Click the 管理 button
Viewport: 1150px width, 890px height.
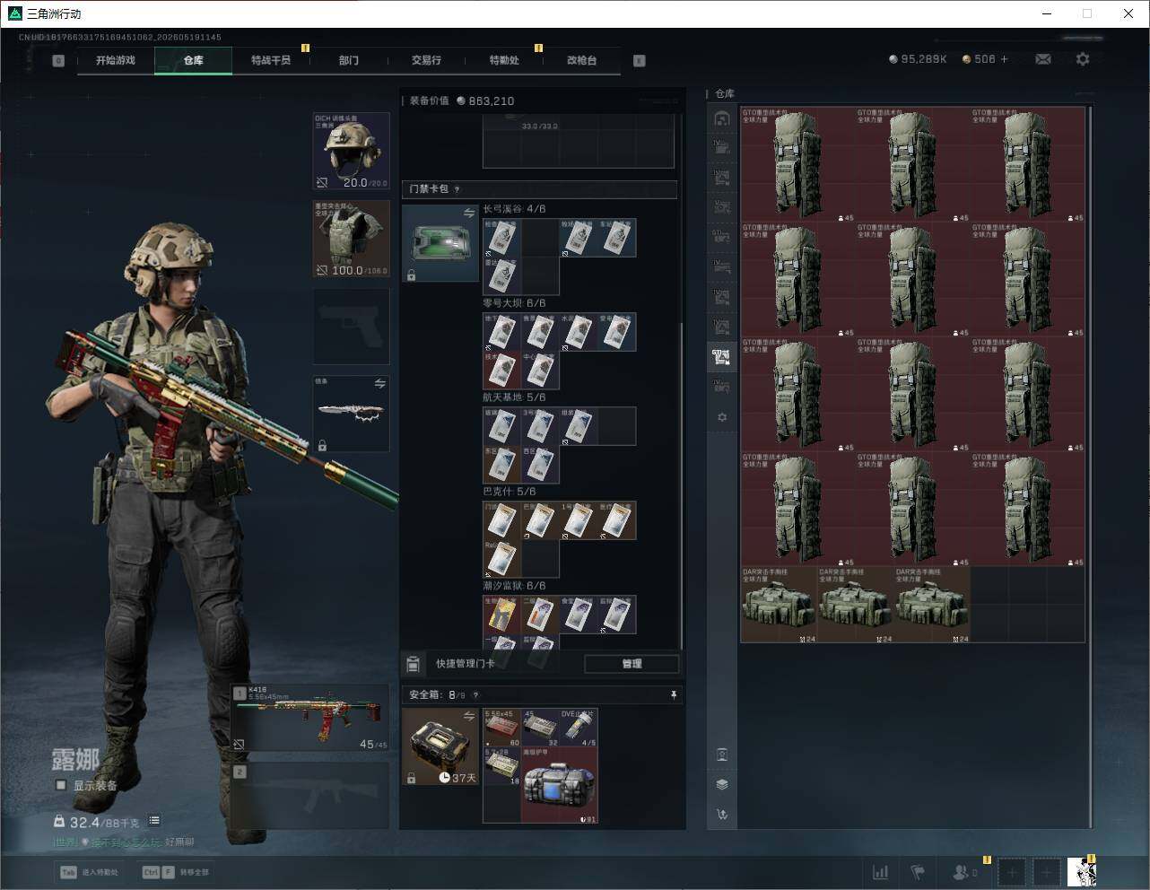click(632, 664)
